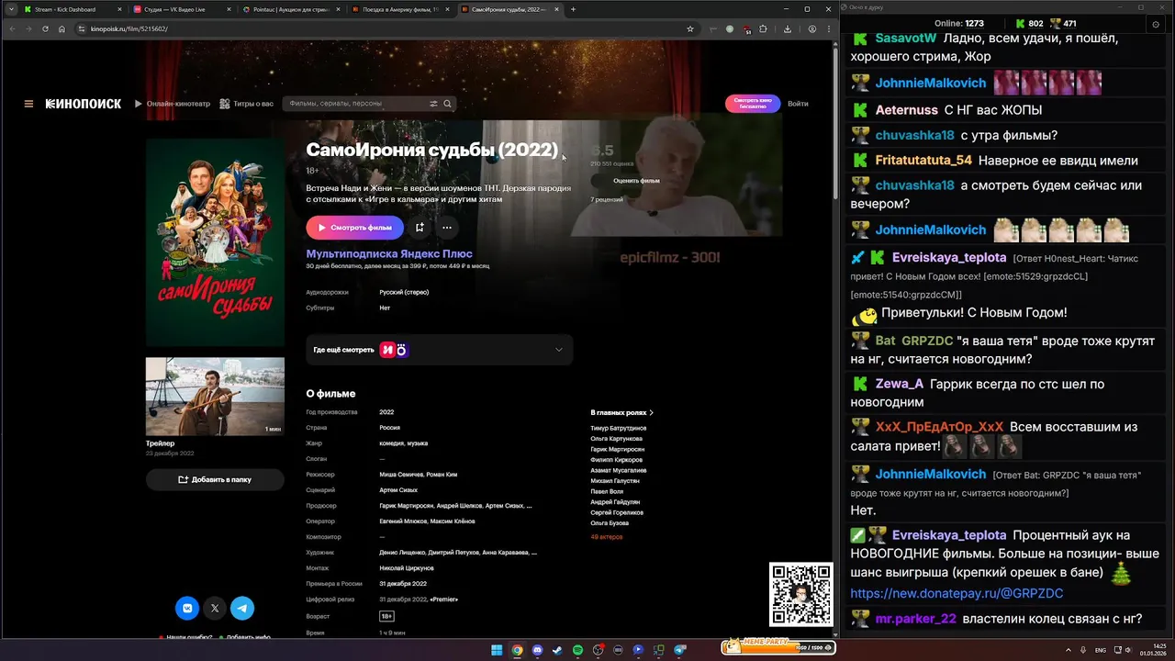
Task: Open the СамоИрония судьбы movie poster
Action: [215, 242]
